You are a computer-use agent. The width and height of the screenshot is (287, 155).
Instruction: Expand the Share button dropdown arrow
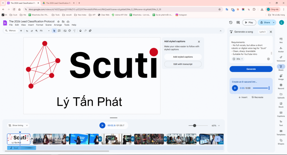pyautogui.click(x=274, y=23)
